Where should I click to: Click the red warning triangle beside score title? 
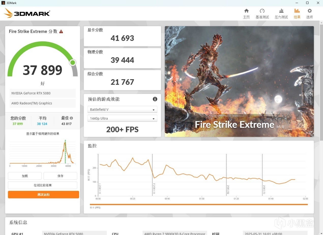(x=61, y=31)
